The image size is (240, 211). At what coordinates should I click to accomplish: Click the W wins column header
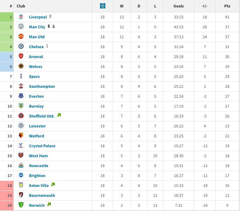(122, 6)
